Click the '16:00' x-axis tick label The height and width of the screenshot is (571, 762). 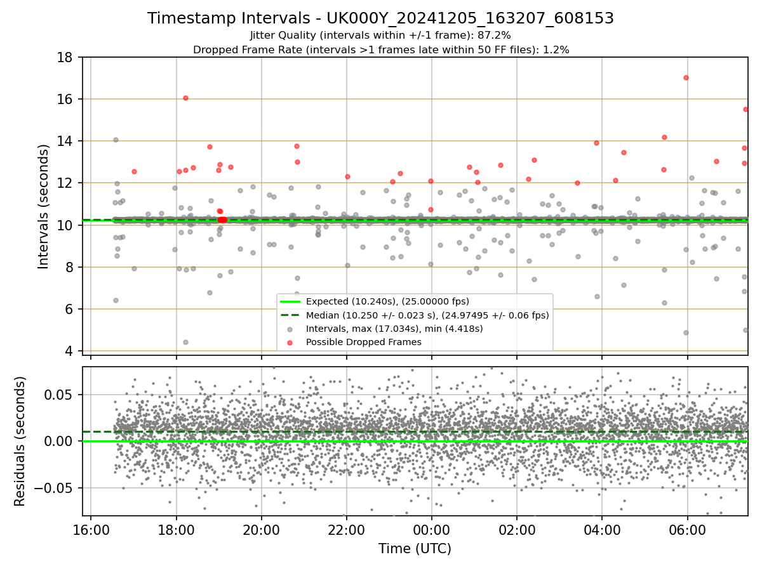click(91, 529)
